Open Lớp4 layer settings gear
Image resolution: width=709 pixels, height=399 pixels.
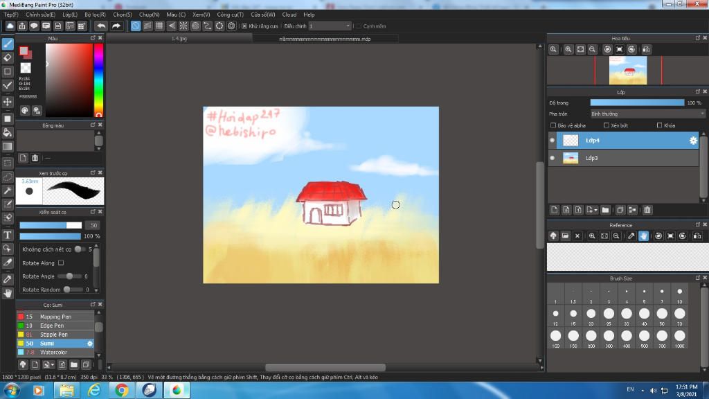[x=693, y=141]
